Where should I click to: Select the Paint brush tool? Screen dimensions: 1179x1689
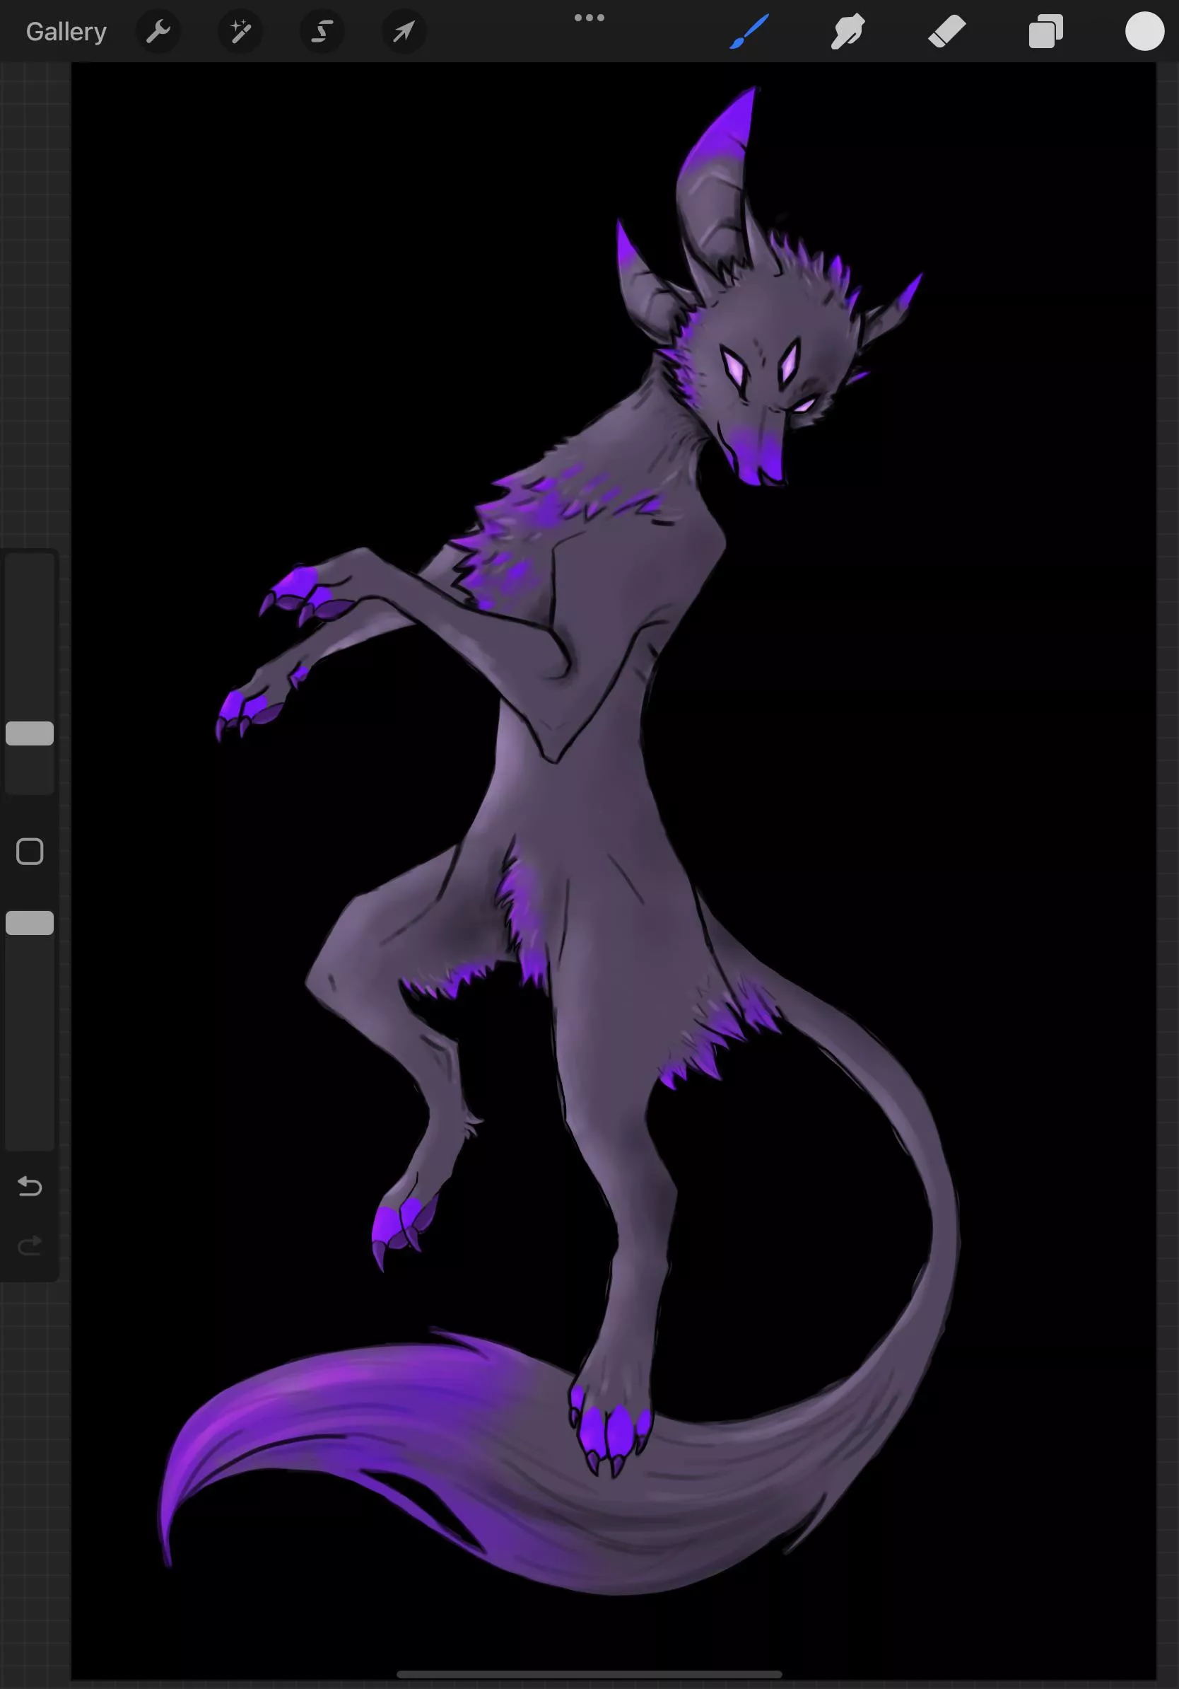click(749, 31)
